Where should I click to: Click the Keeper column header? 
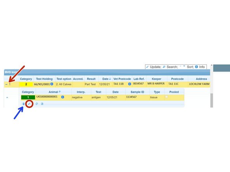pyautogui.click(x=156, y=79)
